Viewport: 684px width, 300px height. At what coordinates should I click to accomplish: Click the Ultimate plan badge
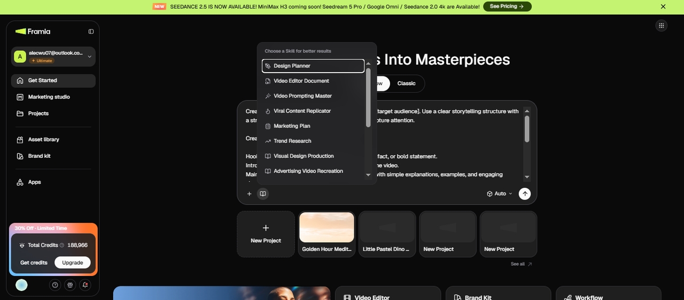42,61
